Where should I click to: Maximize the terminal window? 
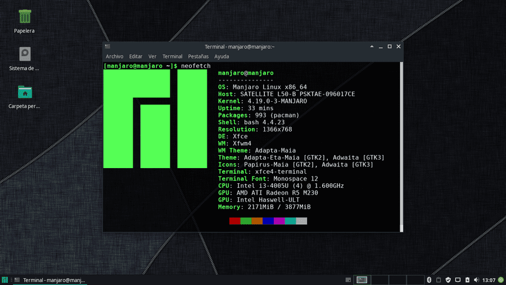(x=390, y=47)
